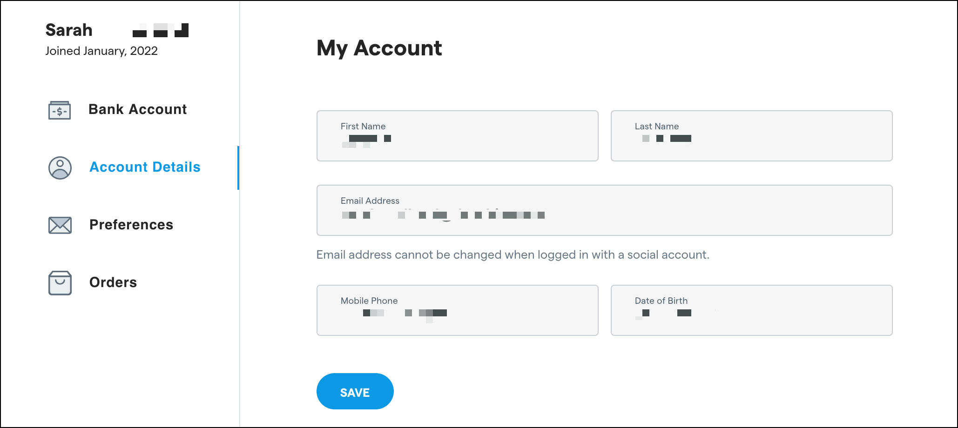Open the Bank Account section

[137, 110]
